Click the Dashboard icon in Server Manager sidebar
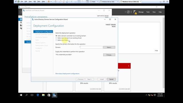Screen dimensions: 183x103 click(x=21, y=19)
